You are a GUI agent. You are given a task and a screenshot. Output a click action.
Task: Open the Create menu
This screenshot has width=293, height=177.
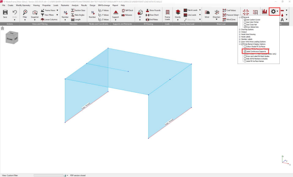[10, 5]
